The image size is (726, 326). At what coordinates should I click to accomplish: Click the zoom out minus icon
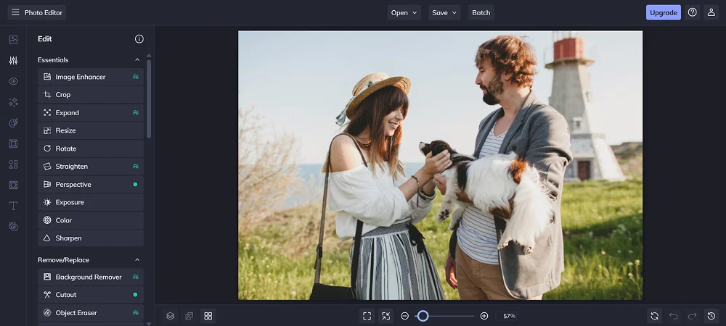click(405, 316)
